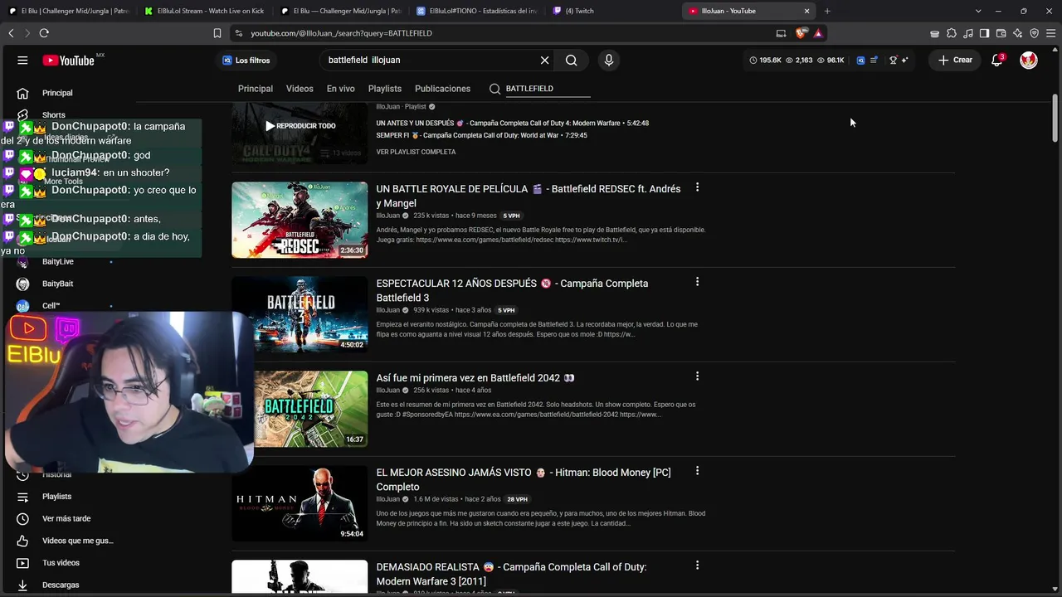Install page as app from the address bar
The image size is (1062, 597).
click(x=781, y=33)
